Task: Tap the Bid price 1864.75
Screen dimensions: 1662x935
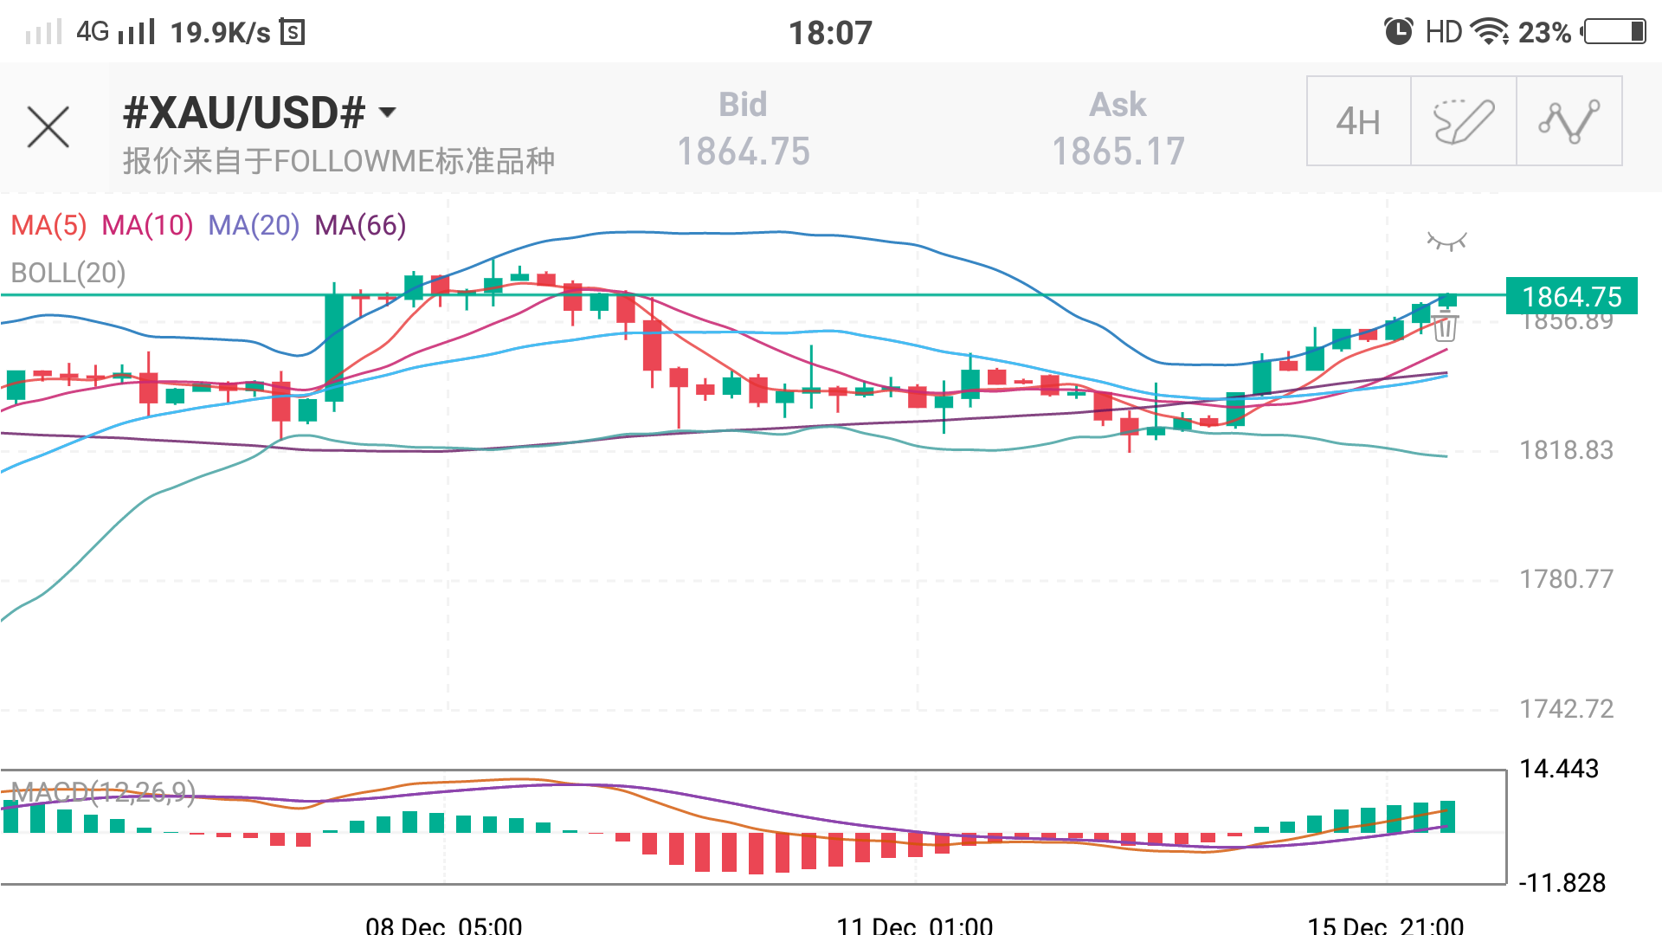Action: [743, 152]
